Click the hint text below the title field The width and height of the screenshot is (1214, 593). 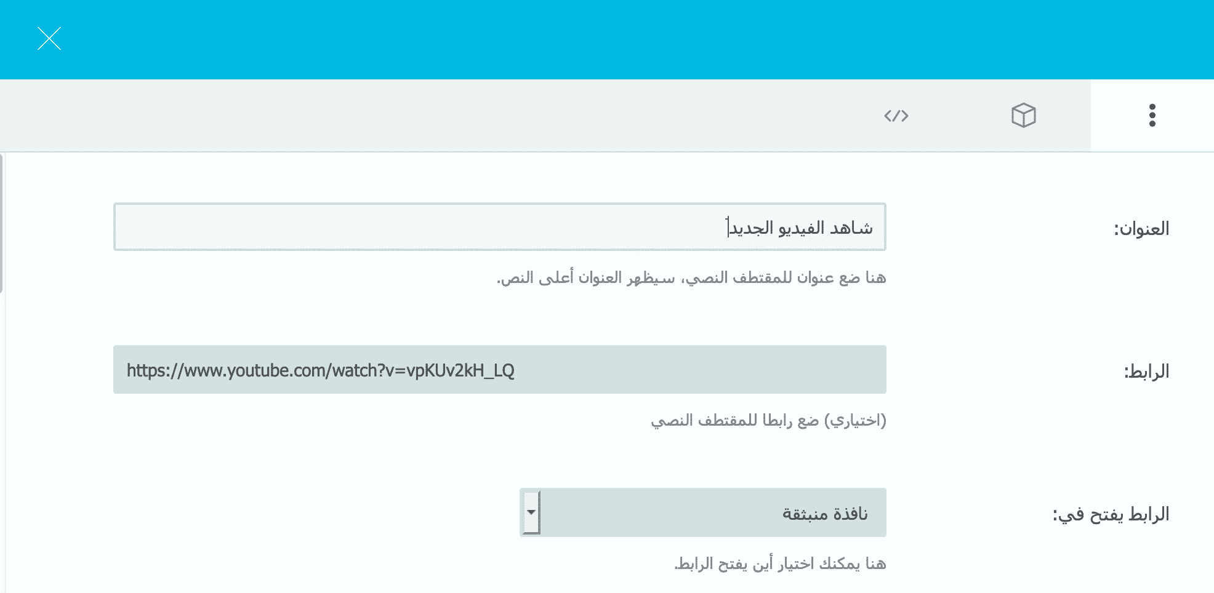click(691, 278)
